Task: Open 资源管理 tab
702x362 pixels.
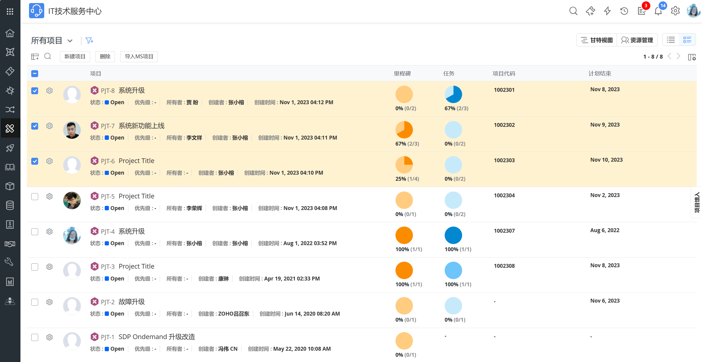Action: coord(637,40)
